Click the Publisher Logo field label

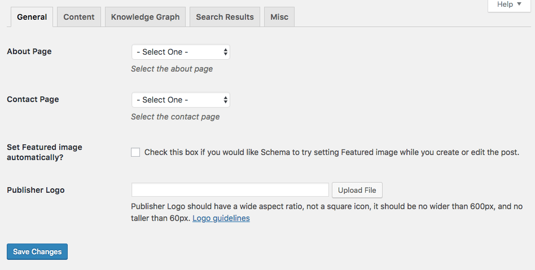coord(36,190)
